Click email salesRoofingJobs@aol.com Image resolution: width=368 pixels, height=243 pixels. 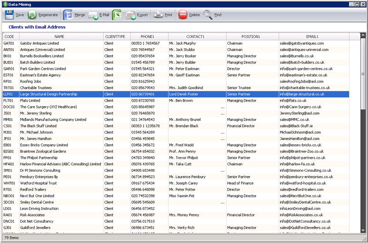pyautogui.click(x=302, y=81)
